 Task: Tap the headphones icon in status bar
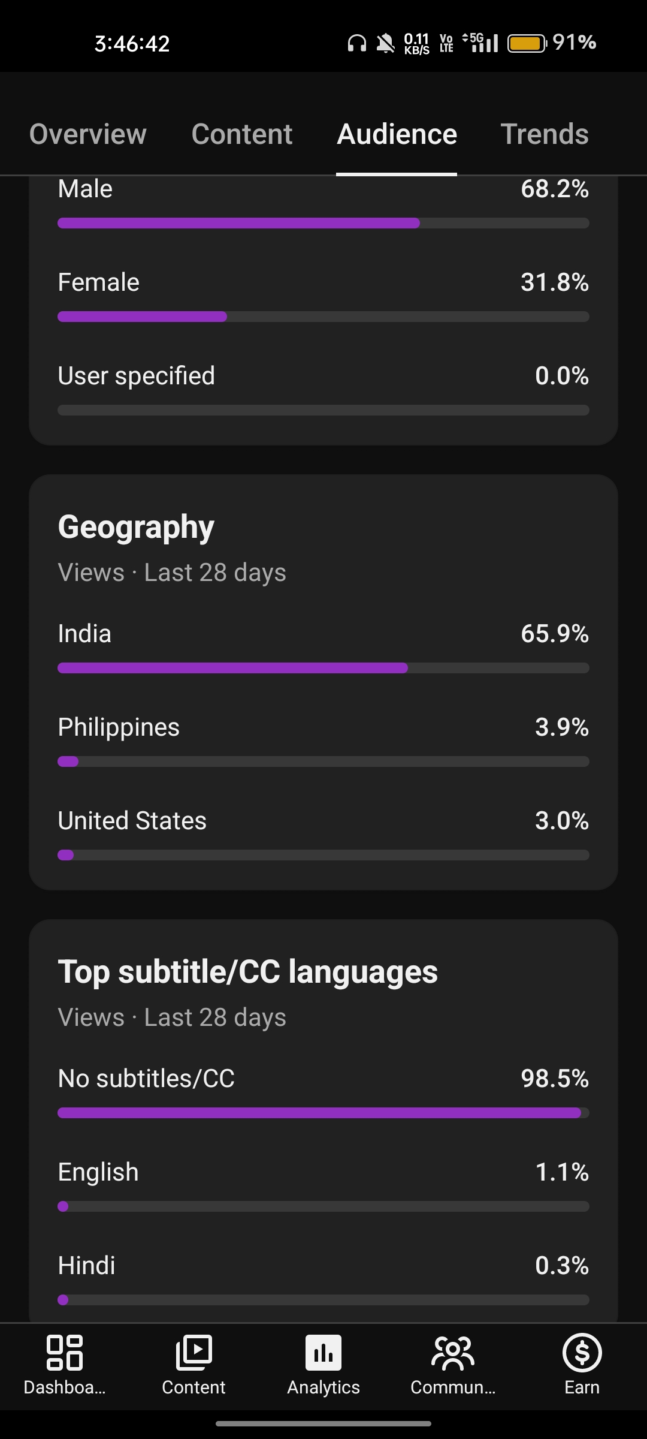pos(357,43)
